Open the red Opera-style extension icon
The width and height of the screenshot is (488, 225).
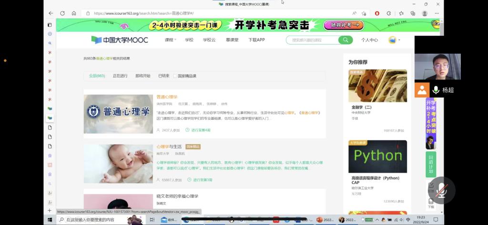(377, 13)
